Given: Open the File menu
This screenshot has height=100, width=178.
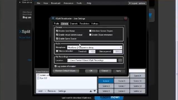Looking at the screenshot, I should click(x=38, y=3).
